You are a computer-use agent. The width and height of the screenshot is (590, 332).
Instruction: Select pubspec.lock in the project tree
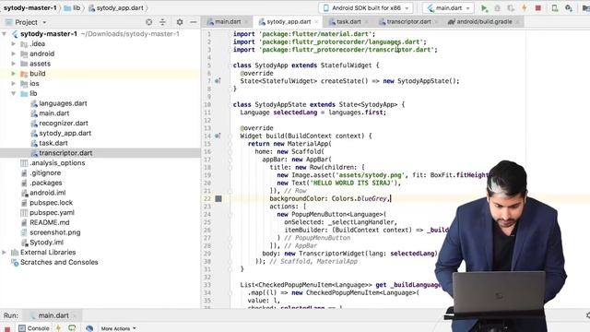[x=52, y=203]
